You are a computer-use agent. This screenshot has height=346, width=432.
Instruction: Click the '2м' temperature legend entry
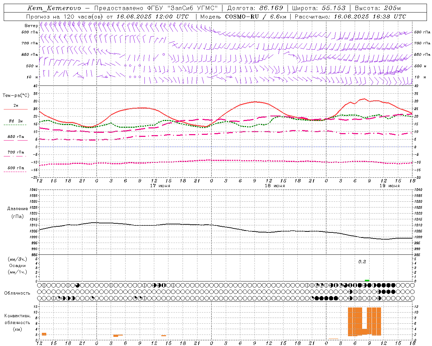16,106
